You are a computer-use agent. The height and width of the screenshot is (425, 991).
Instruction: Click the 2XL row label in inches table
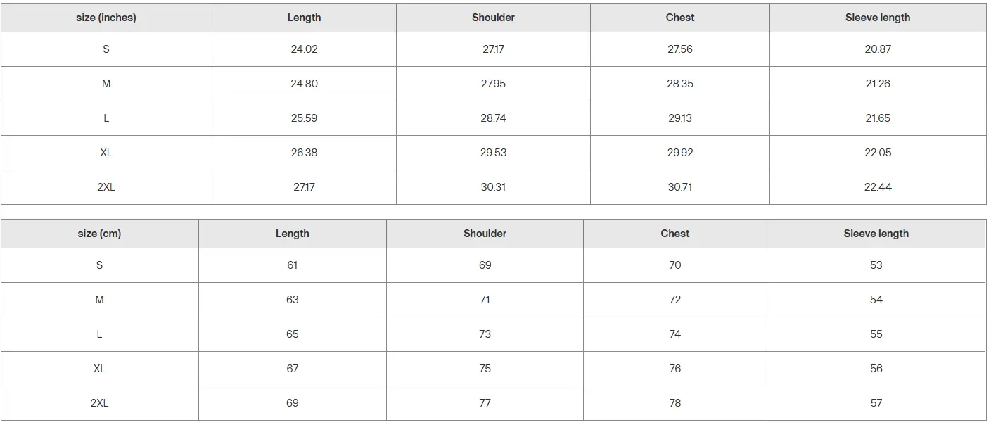pyautogui.click(x=106, y=187)
